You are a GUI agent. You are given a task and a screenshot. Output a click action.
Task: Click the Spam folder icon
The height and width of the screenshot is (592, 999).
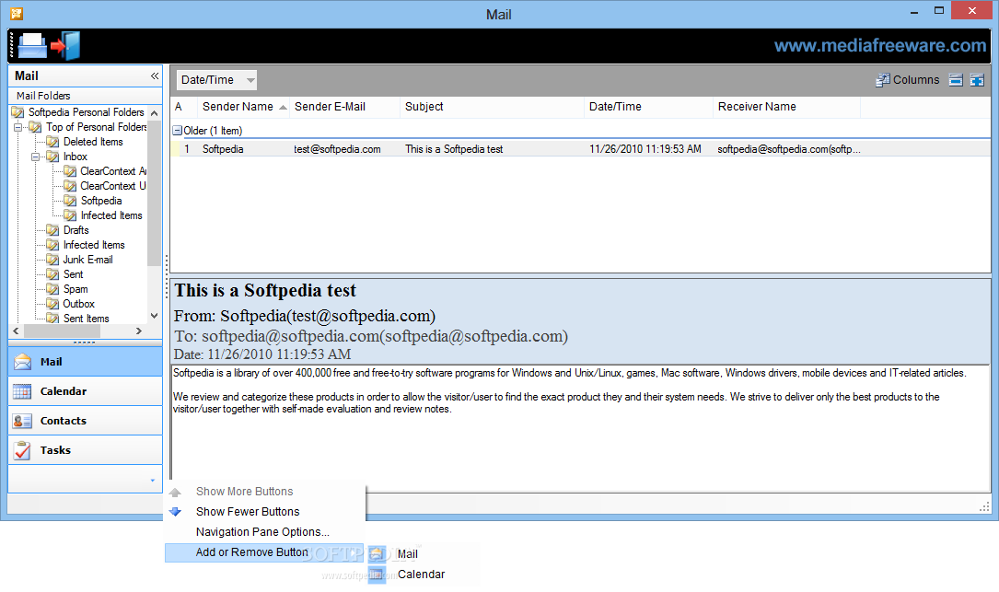coord(52,289)
